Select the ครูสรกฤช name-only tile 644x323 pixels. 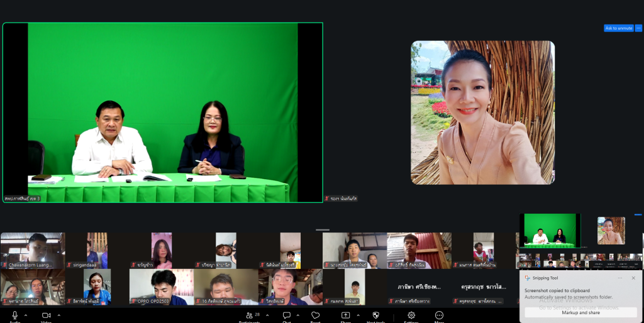click(484, 287)
